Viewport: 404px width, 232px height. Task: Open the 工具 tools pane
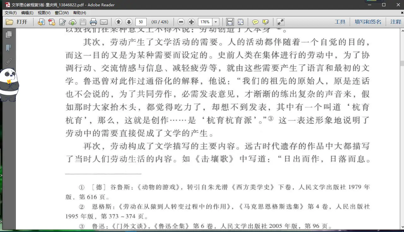pos(340,22)
